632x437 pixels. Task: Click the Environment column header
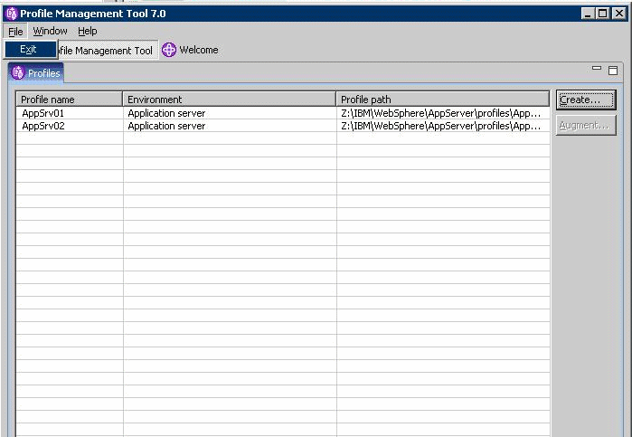point(229,100)
